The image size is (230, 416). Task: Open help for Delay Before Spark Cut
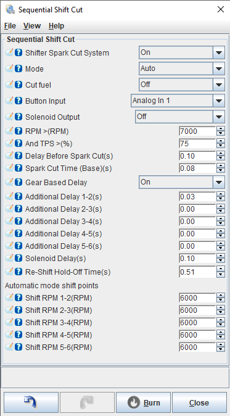[18, 156]
